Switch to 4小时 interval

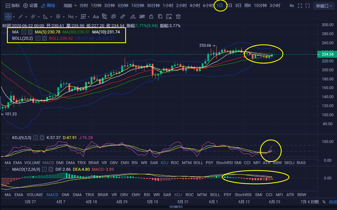click(x=195, y=6)
